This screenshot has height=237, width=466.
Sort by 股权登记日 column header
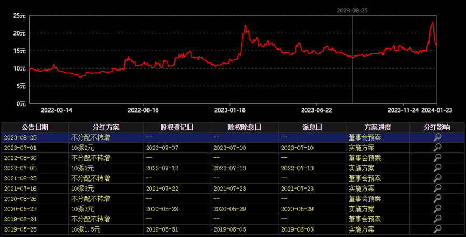177,128
